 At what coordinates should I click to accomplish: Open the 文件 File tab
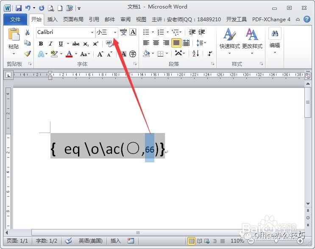15,19
